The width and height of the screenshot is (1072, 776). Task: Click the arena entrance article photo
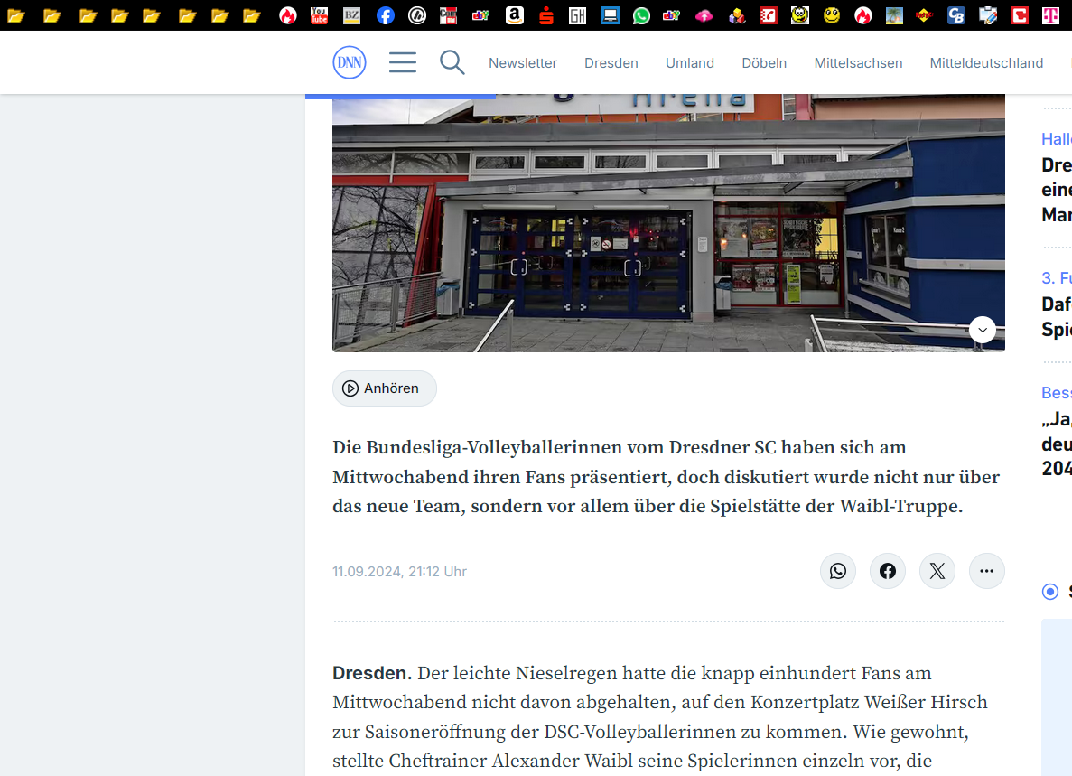[x=668, y=223]
